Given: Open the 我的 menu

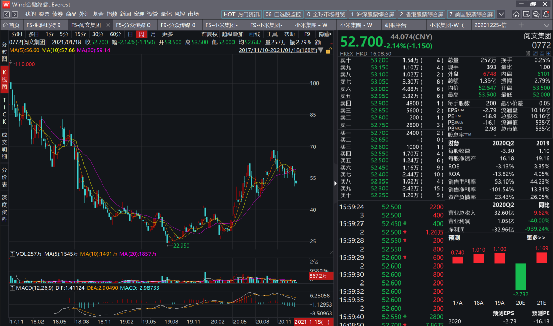Looking at the screenshot, I should 30,14.
